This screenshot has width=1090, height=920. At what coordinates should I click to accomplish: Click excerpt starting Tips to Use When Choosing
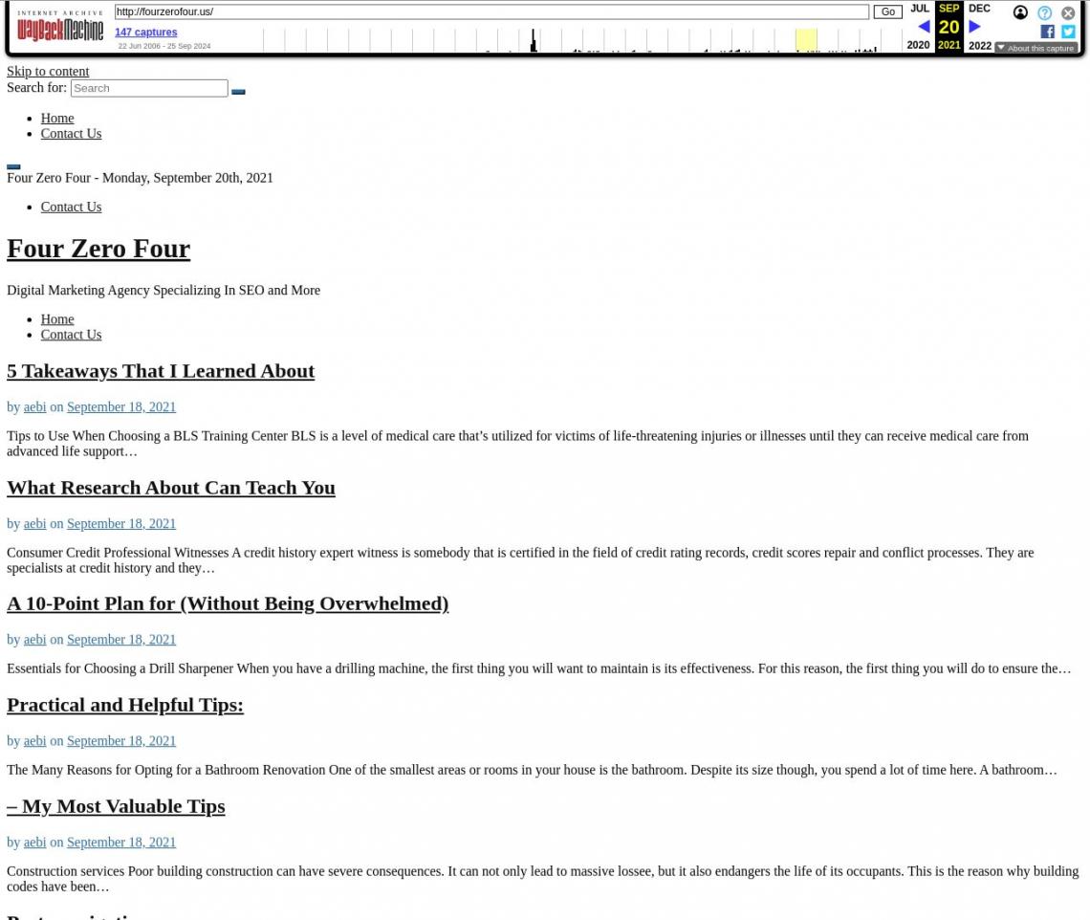pyautogui.click(x=518, y=444)
